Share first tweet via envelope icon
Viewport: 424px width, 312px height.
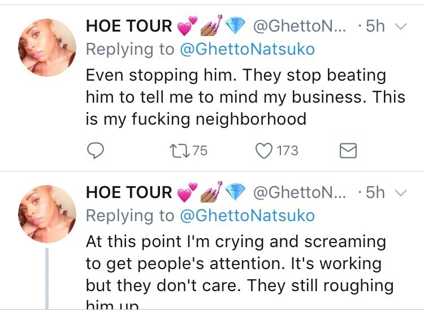point(347,151)
